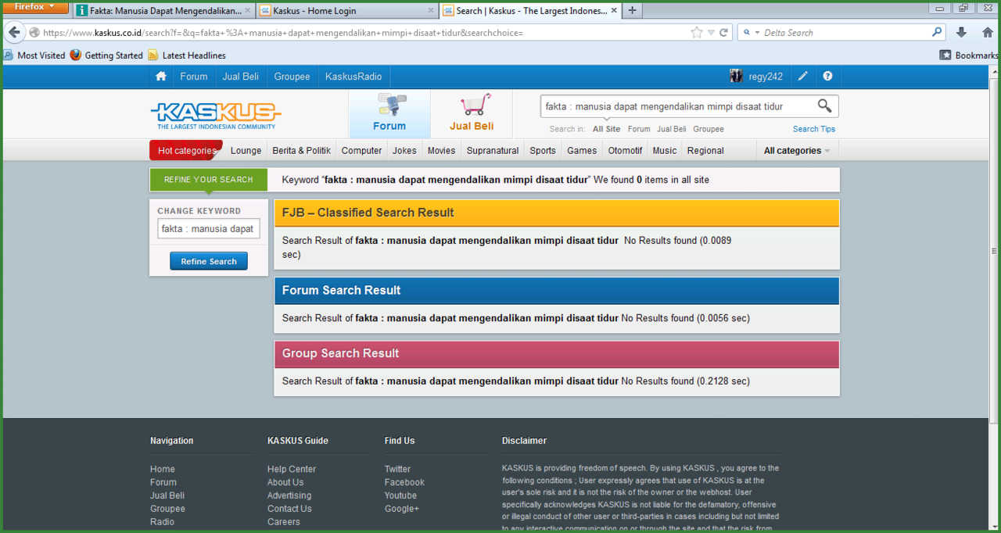Viewport: 1001px width, 533px height.
Task: Open the Help Center footer link
Action: click(x=292, y=469)
